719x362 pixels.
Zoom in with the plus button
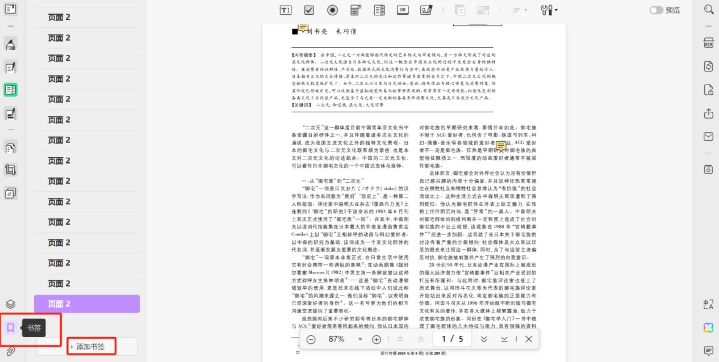pos(376,339)
